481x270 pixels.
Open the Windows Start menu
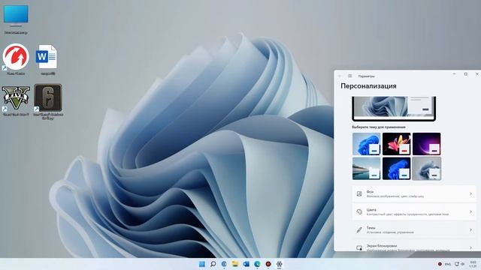click(202, 264)
